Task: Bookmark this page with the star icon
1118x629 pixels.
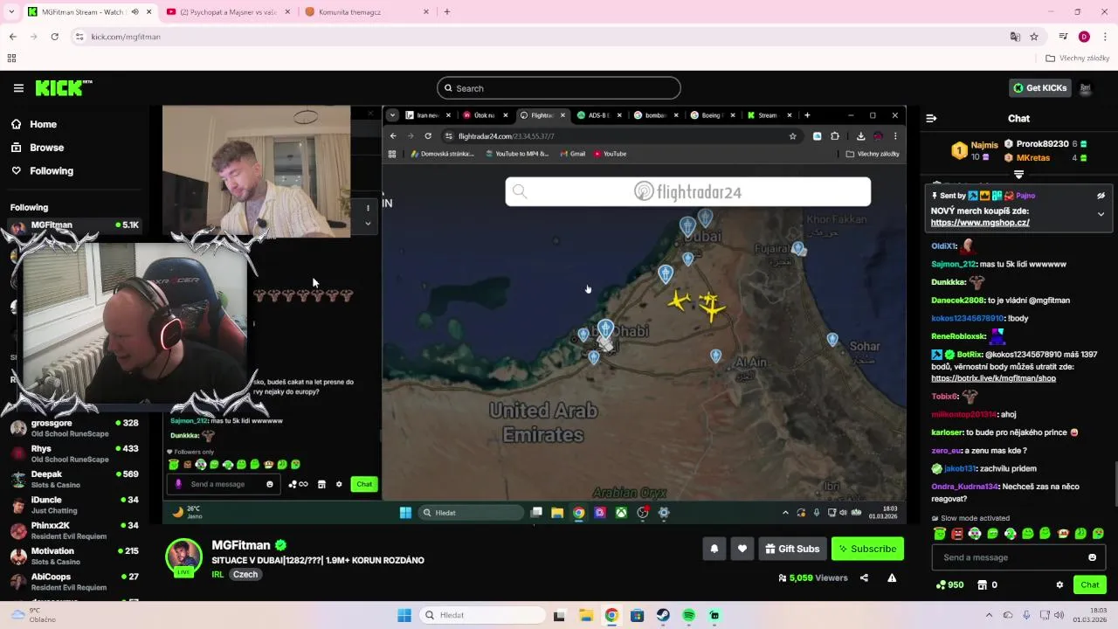Action: click(x=1034, y=37)
